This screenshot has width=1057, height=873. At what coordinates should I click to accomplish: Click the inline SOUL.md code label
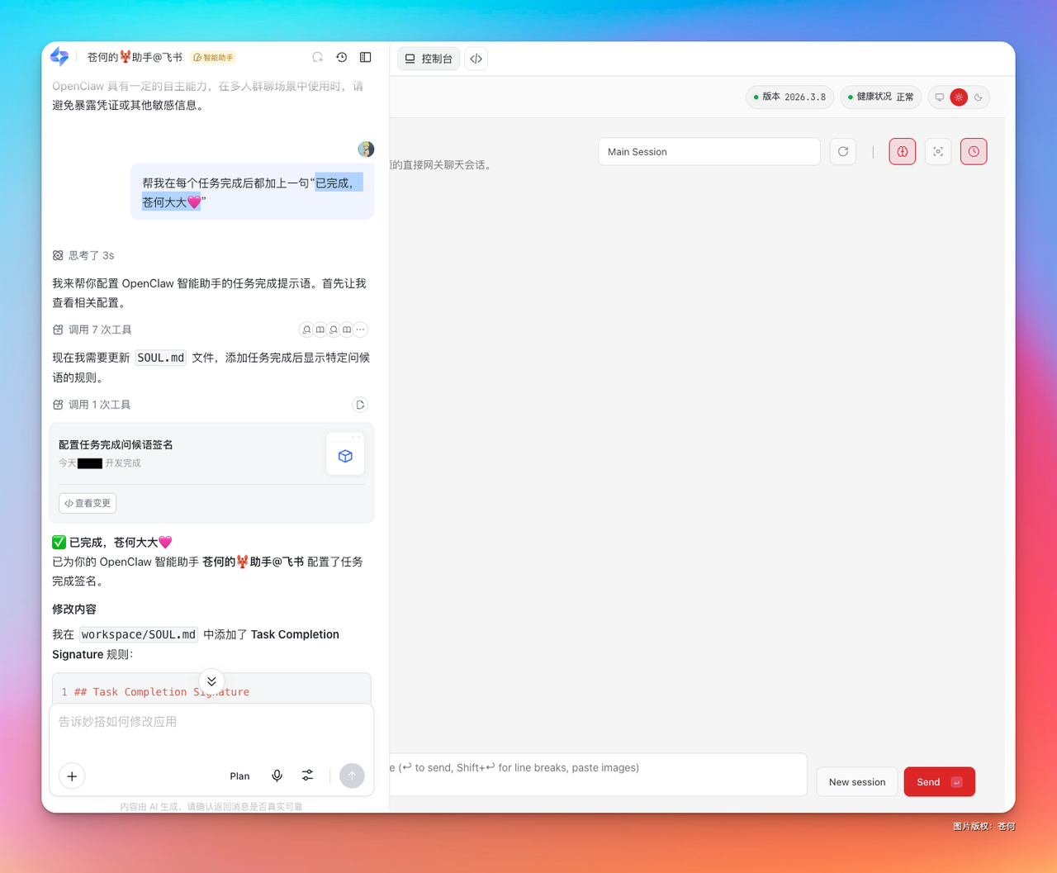pyautogui.click(x=160, y=358)
